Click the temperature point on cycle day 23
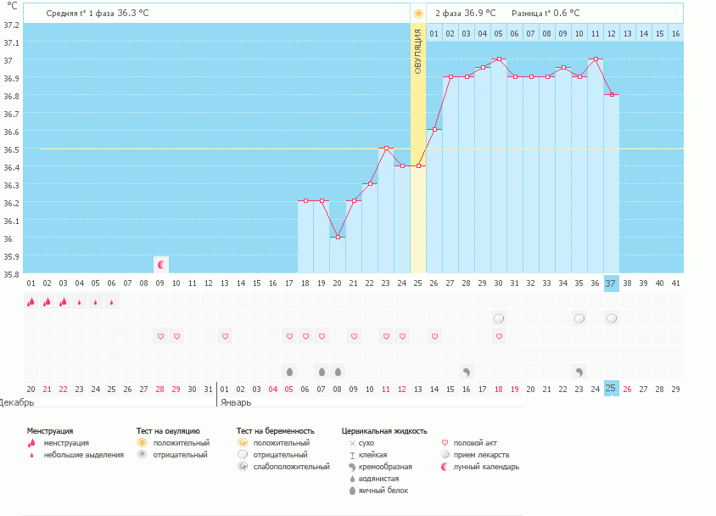 coord(386,149)
